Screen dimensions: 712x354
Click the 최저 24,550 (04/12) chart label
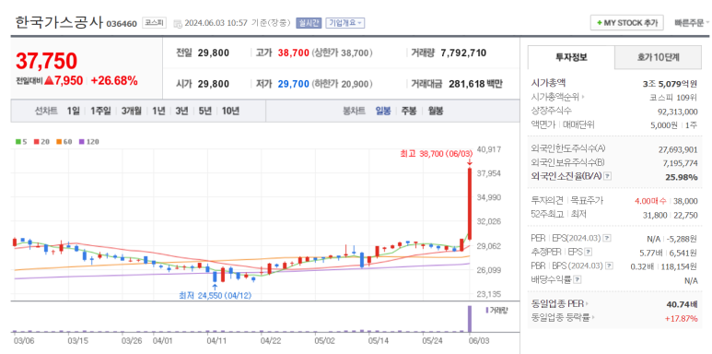click(215, 295)
